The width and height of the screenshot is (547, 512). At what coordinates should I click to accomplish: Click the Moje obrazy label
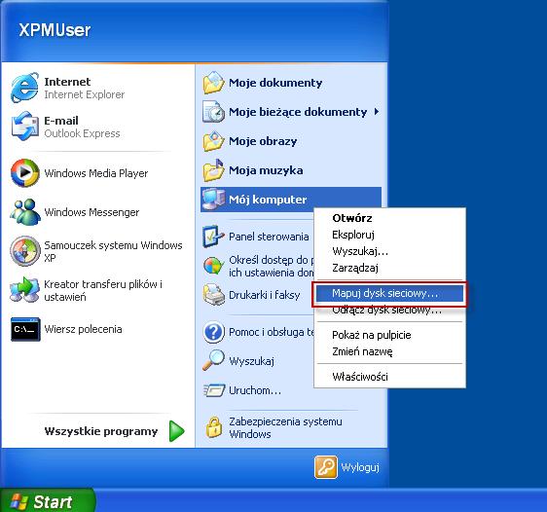tap(263, 141)
